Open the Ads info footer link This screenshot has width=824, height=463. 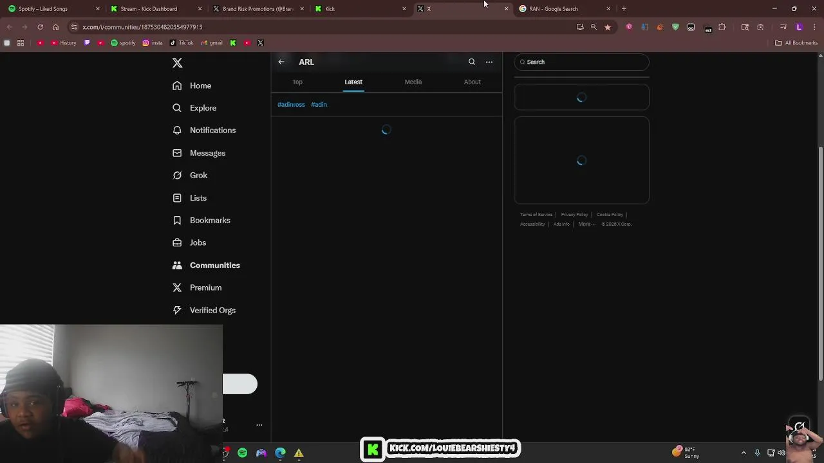coord(561,224)
